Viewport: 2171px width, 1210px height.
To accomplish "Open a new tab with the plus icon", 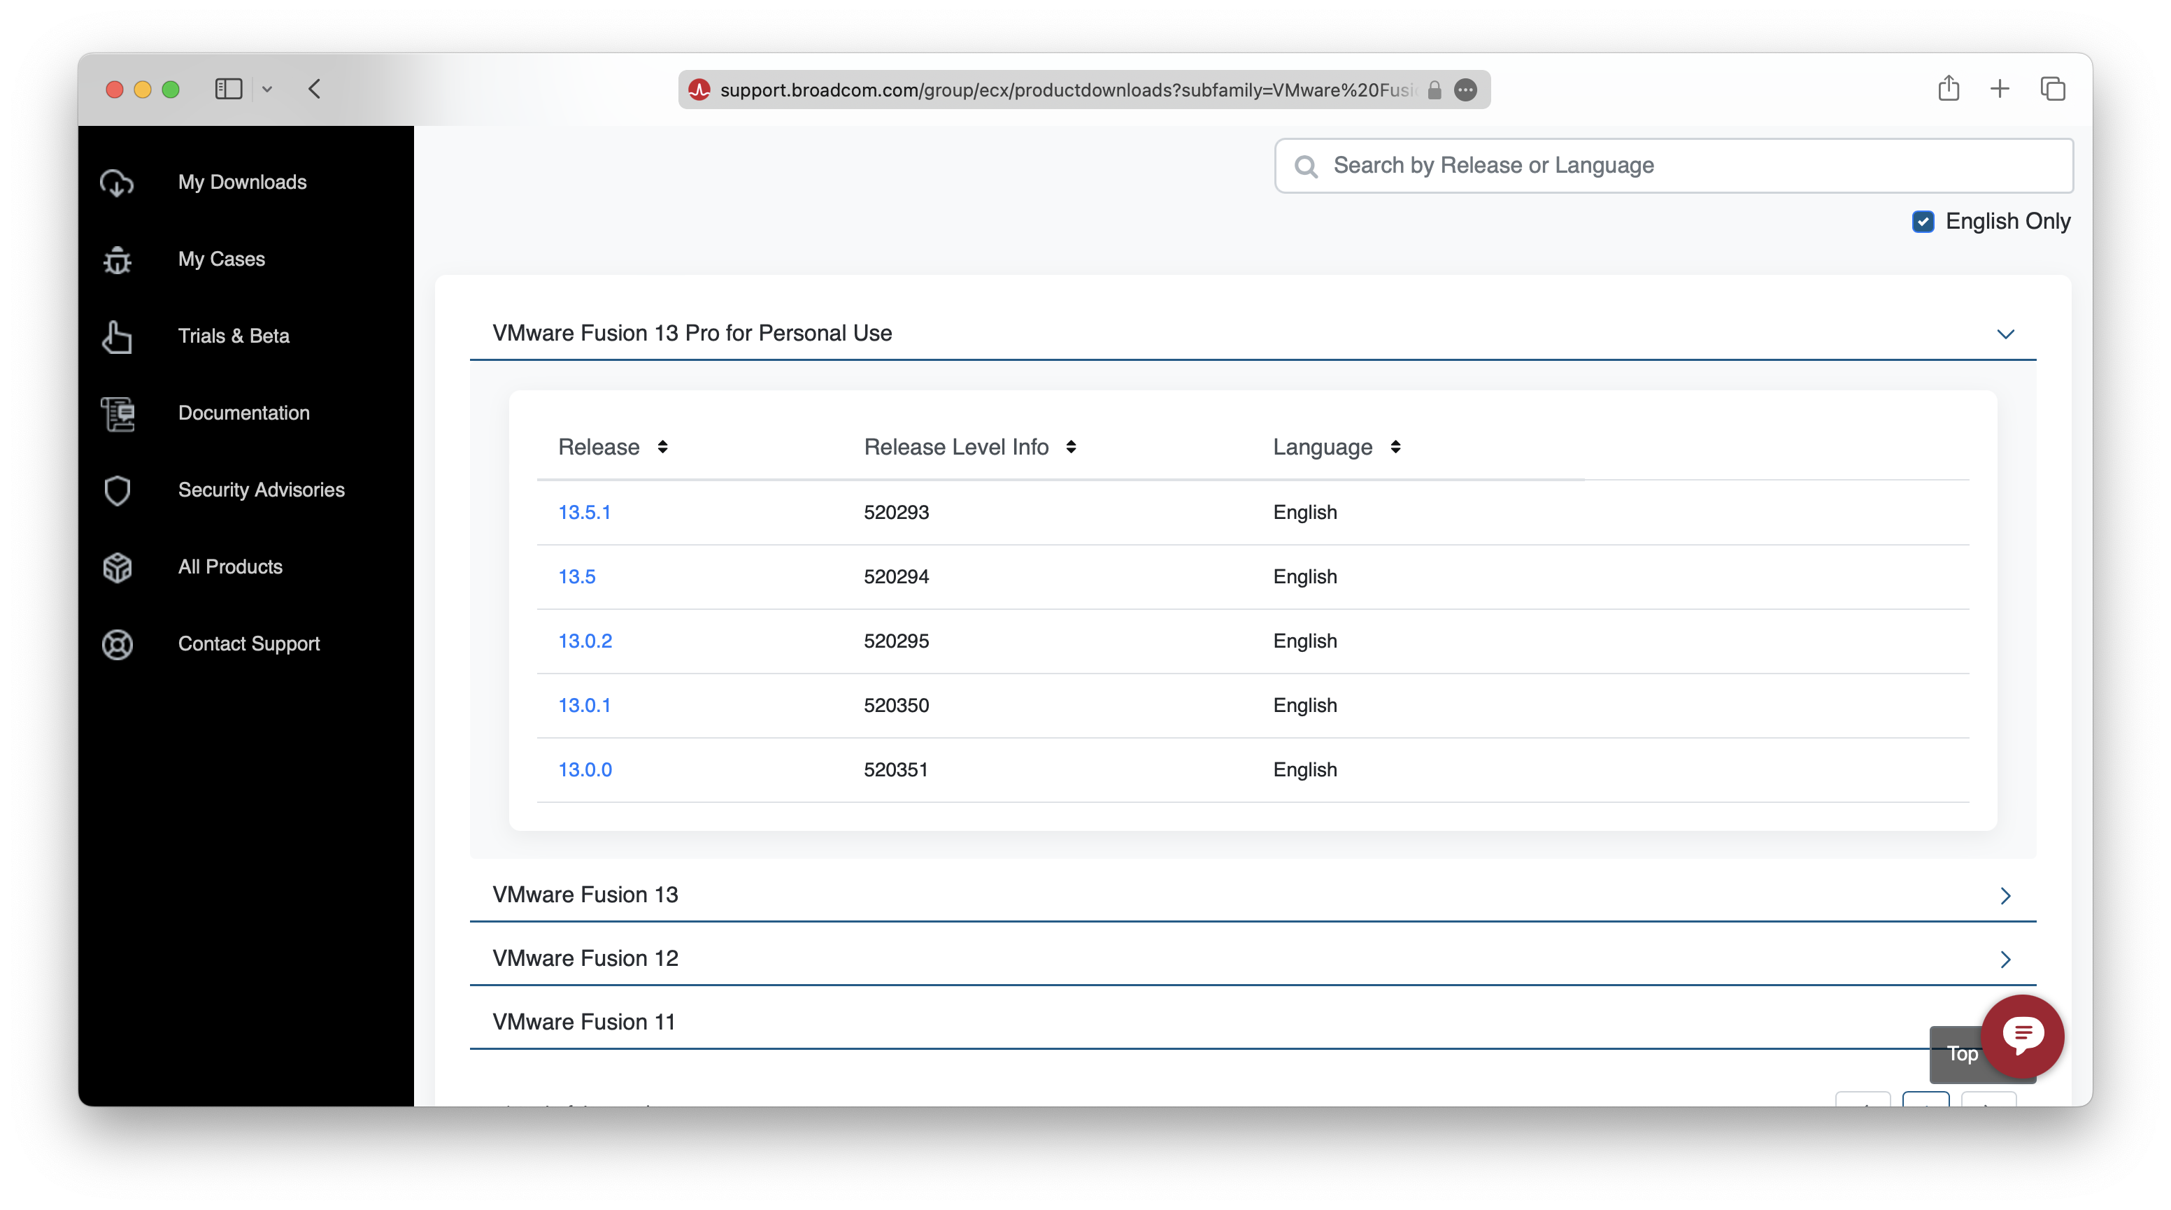I will click(x=2000, y=88).
